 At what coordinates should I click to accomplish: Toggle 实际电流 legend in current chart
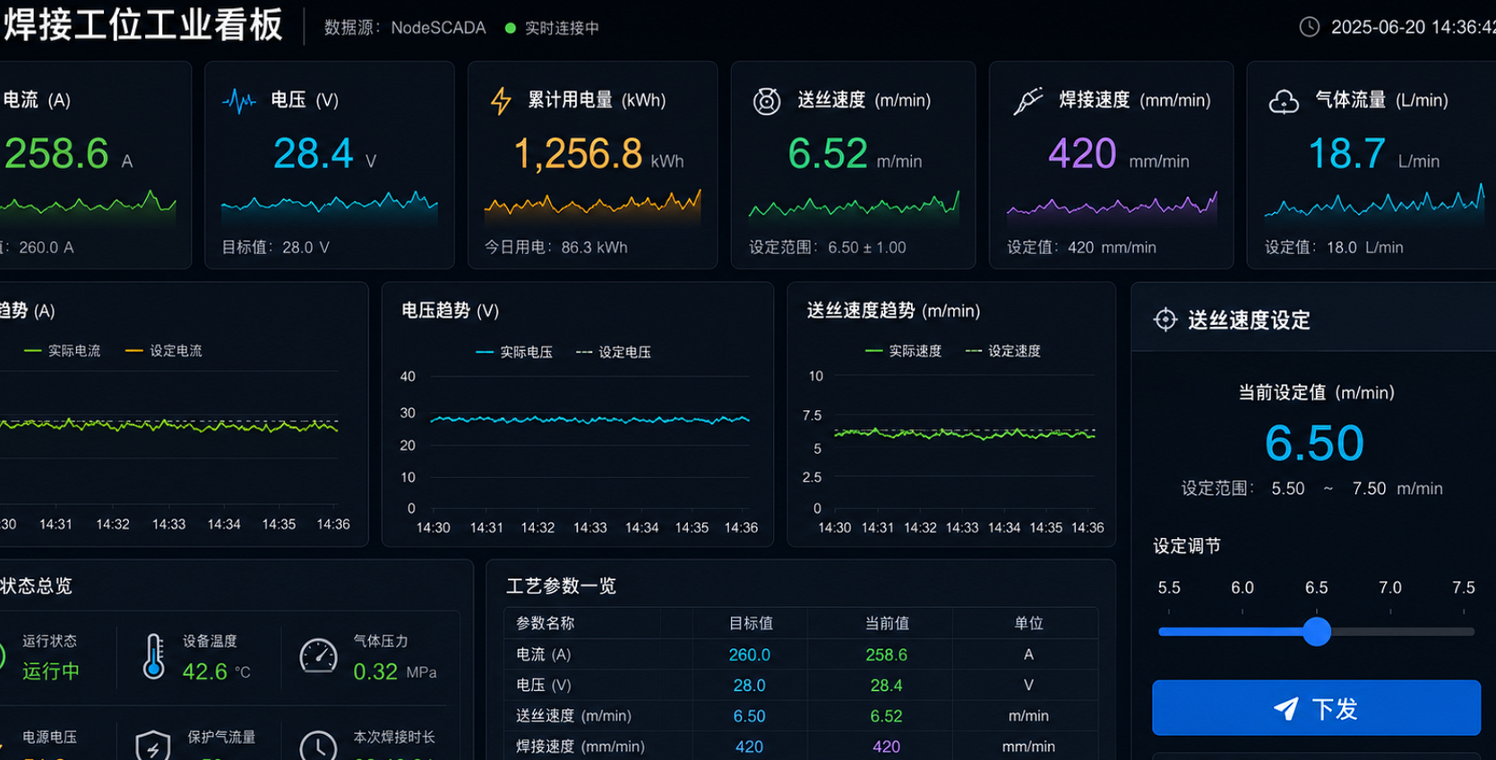pyautogui.click(x=62, y=351)
